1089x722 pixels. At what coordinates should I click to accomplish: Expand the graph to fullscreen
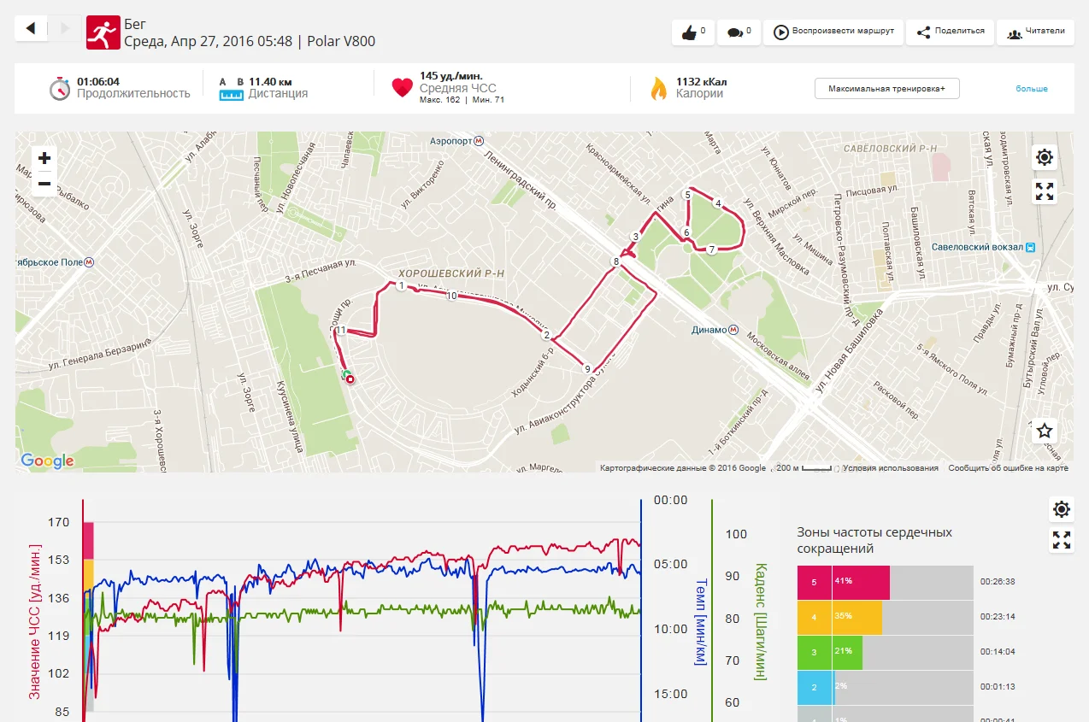click(x=1062, y=540)
